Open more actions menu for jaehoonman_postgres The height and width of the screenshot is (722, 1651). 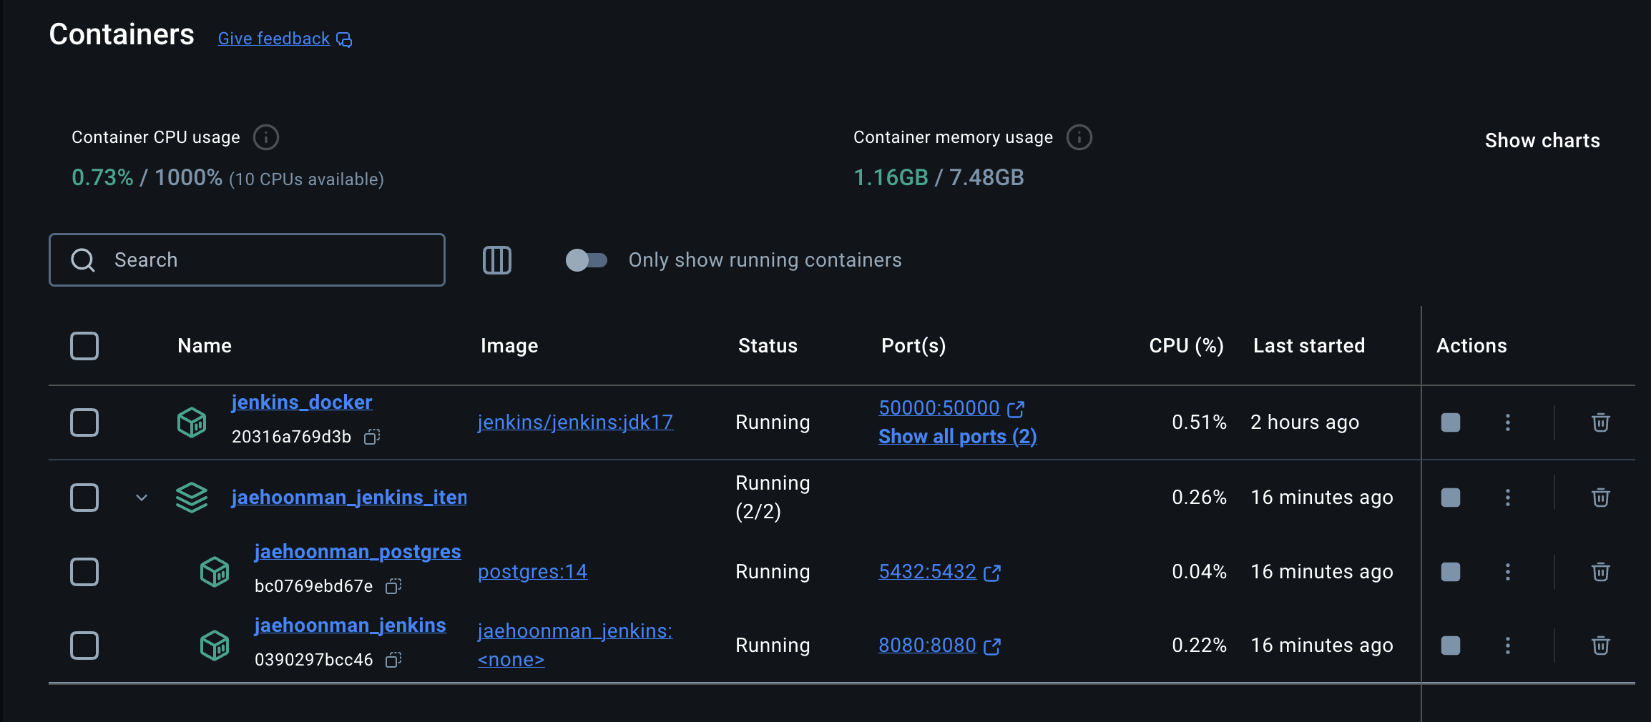pyautogui.click(x=1508, y=572)
